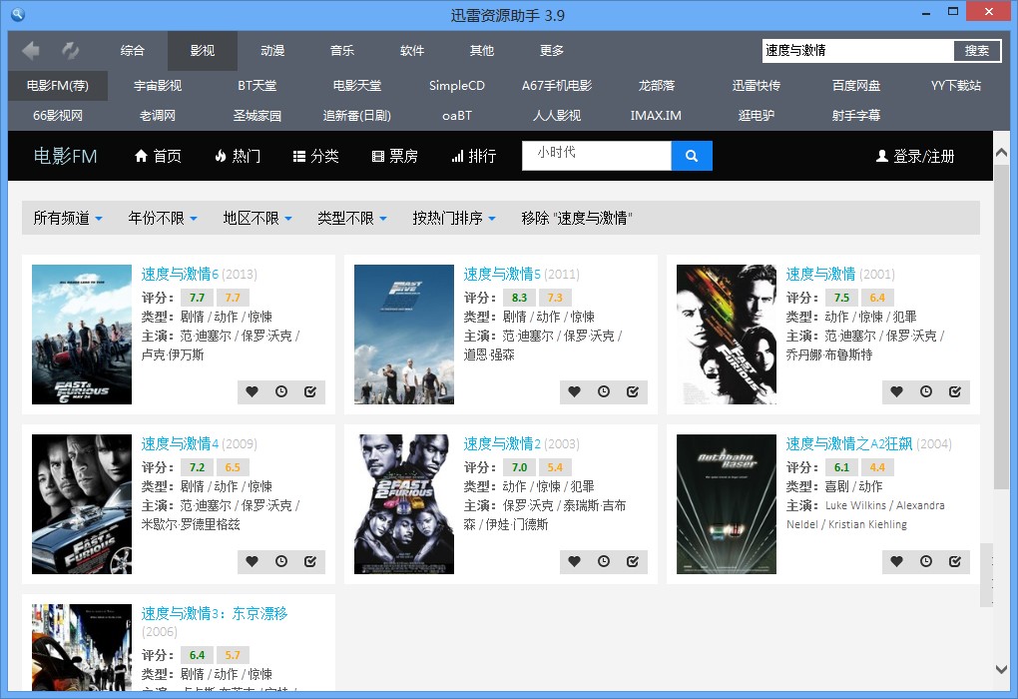Image resolution: width=1018 pixels, height=699 pixels.
Task: Click clock icon on 速度与激情之A2狂飙 card
Action: click(x=926, y=562)
